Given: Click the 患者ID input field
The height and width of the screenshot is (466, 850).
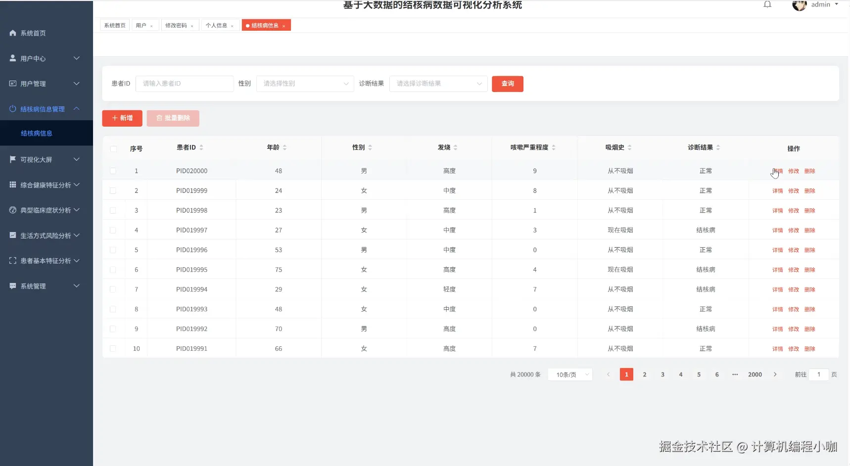Looking at the screenshot, I should [185, 84].
